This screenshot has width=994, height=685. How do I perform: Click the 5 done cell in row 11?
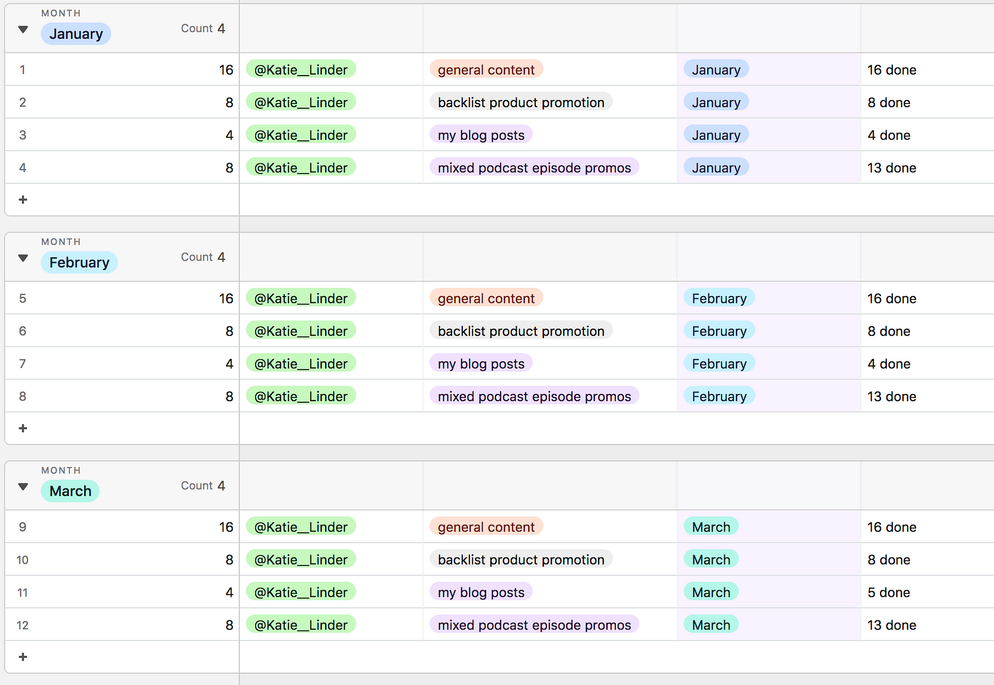[889, 592]
